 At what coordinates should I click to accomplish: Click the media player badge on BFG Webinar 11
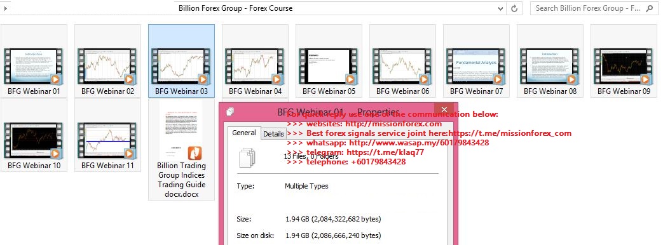[130, 154]
